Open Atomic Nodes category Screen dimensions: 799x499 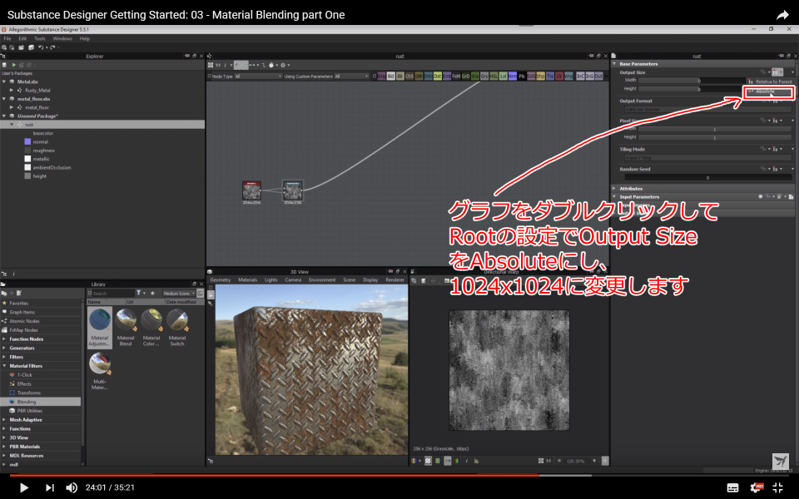coord(24,321)
